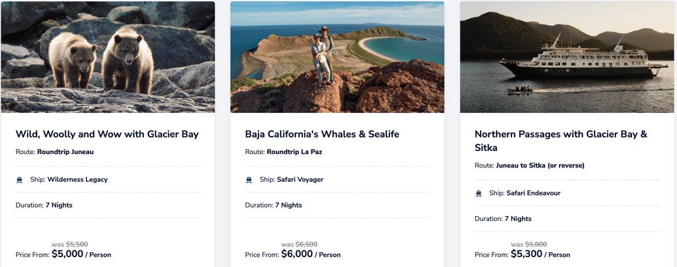Click the Roundtrip Juneau route text
The height and width of the screenshot is (267, 677).
click(65, 152)
